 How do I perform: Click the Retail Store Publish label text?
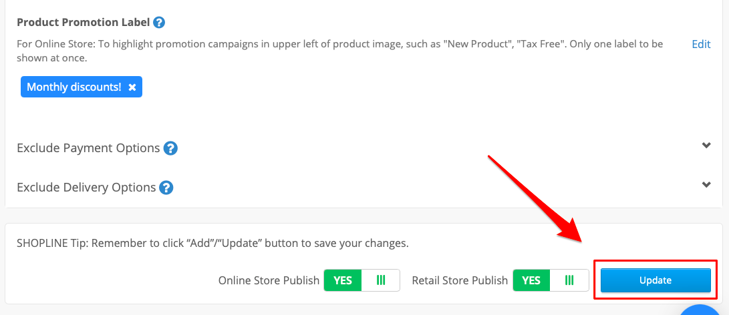(x=460, y=280)
